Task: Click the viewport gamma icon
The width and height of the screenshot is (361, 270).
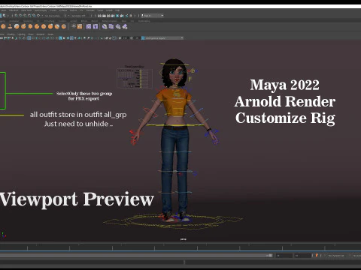Action: pos(132,38)
